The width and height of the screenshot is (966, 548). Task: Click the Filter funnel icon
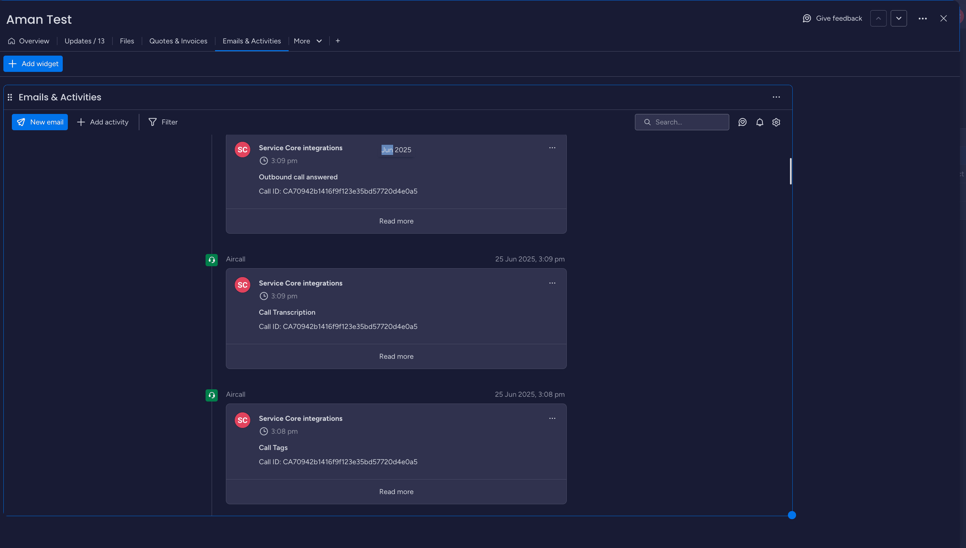click(x=153, y=122)
